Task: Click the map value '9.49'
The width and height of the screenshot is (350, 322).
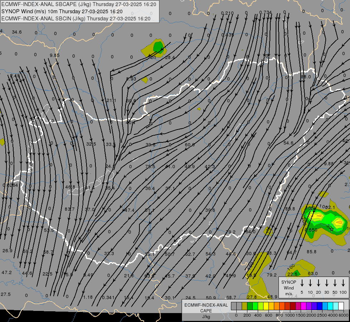Action: click(x=88, y=275)
